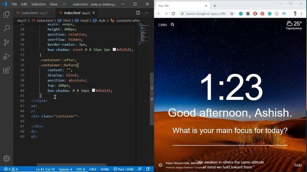Image resolution: width=307 pixels, height=172 pixels.
Task: Open the Source Control view
Action: tap(6, 43)
